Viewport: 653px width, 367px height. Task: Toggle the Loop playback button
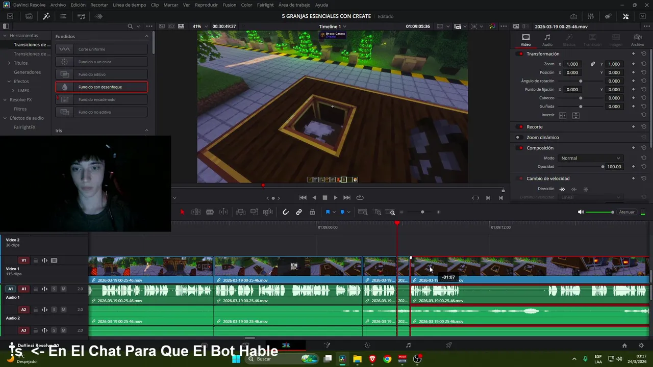coord(360,198)
